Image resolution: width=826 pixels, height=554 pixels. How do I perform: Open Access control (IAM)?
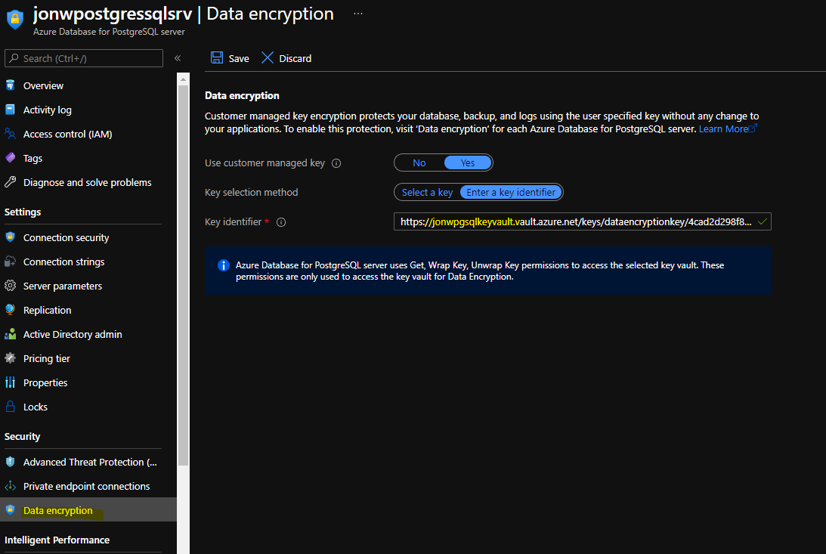67,135
